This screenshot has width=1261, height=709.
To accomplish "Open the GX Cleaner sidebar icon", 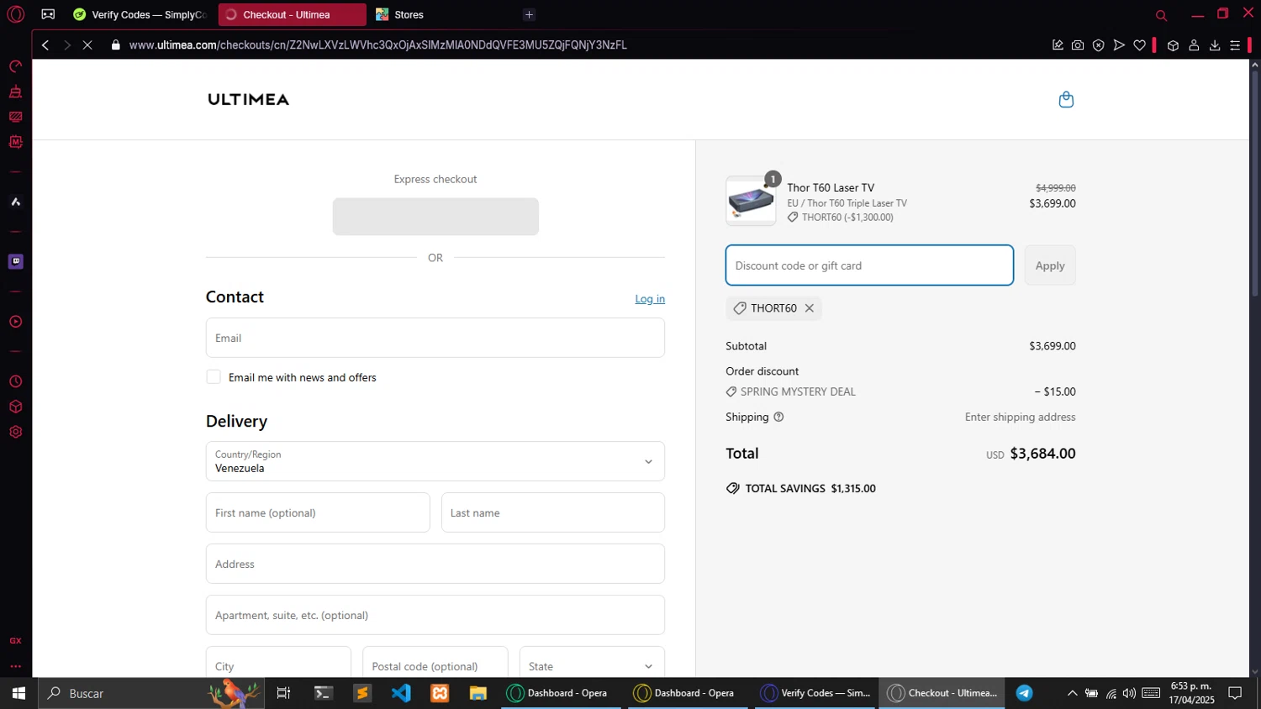I will pyautogui.click(x=15, y=92).
